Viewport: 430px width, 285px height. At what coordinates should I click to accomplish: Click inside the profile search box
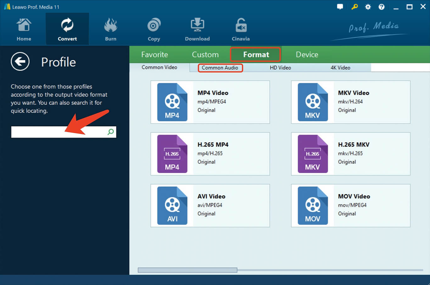click(x=50, y=132)
